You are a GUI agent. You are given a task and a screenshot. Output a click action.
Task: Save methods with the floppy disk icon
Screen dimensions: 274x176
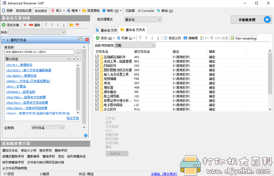(77, 25)
